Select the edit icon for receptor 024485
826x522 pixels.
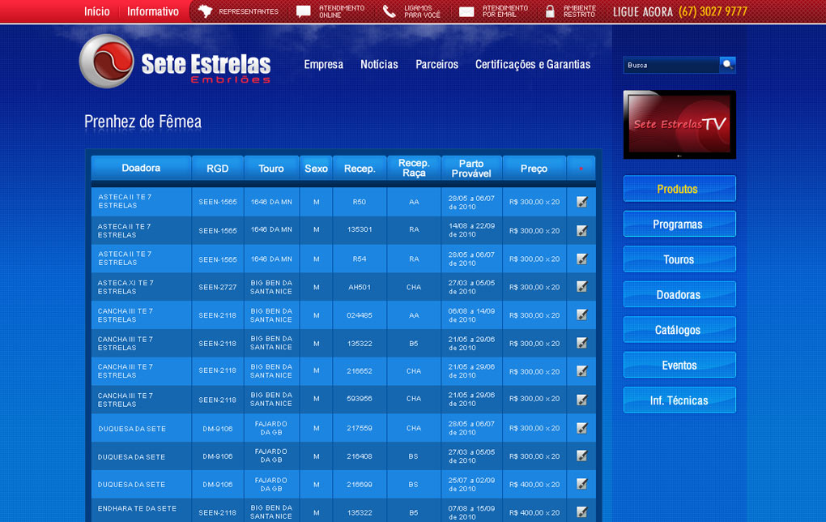[x=581, y=314]
